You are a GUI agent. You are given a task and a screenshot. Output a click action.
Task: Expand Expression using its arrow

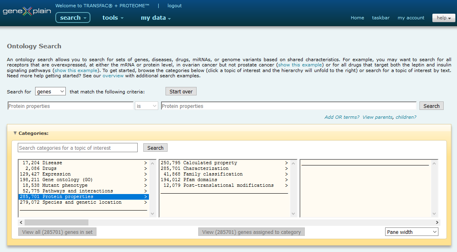145,174
